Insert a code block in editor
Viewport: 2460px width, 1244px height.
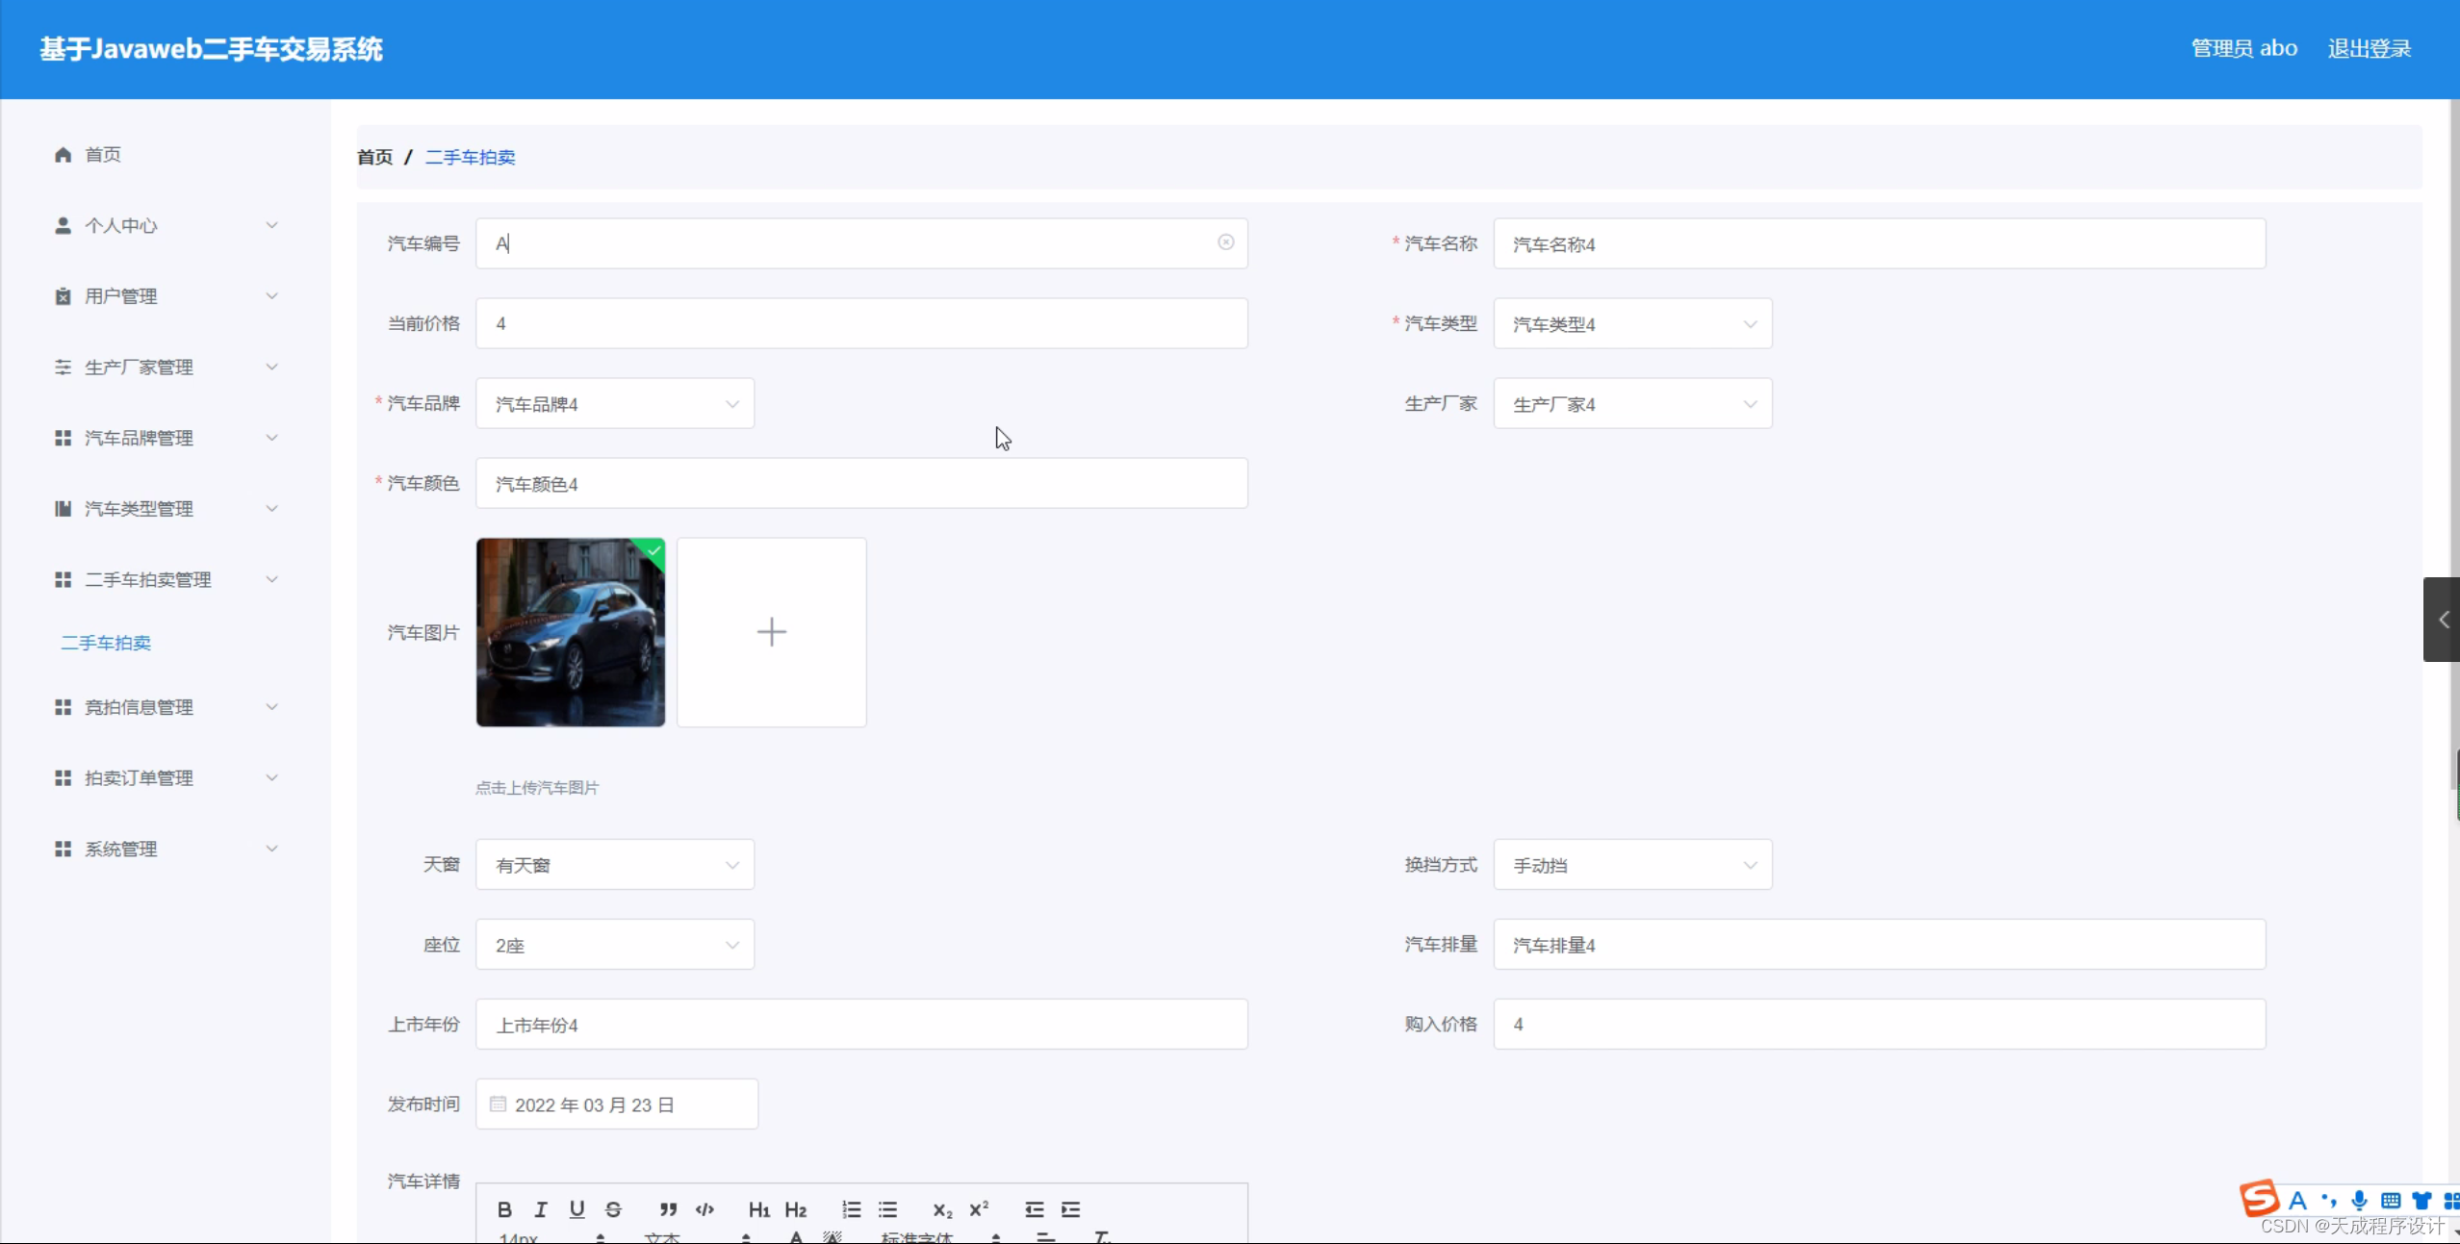[704, 1209]
